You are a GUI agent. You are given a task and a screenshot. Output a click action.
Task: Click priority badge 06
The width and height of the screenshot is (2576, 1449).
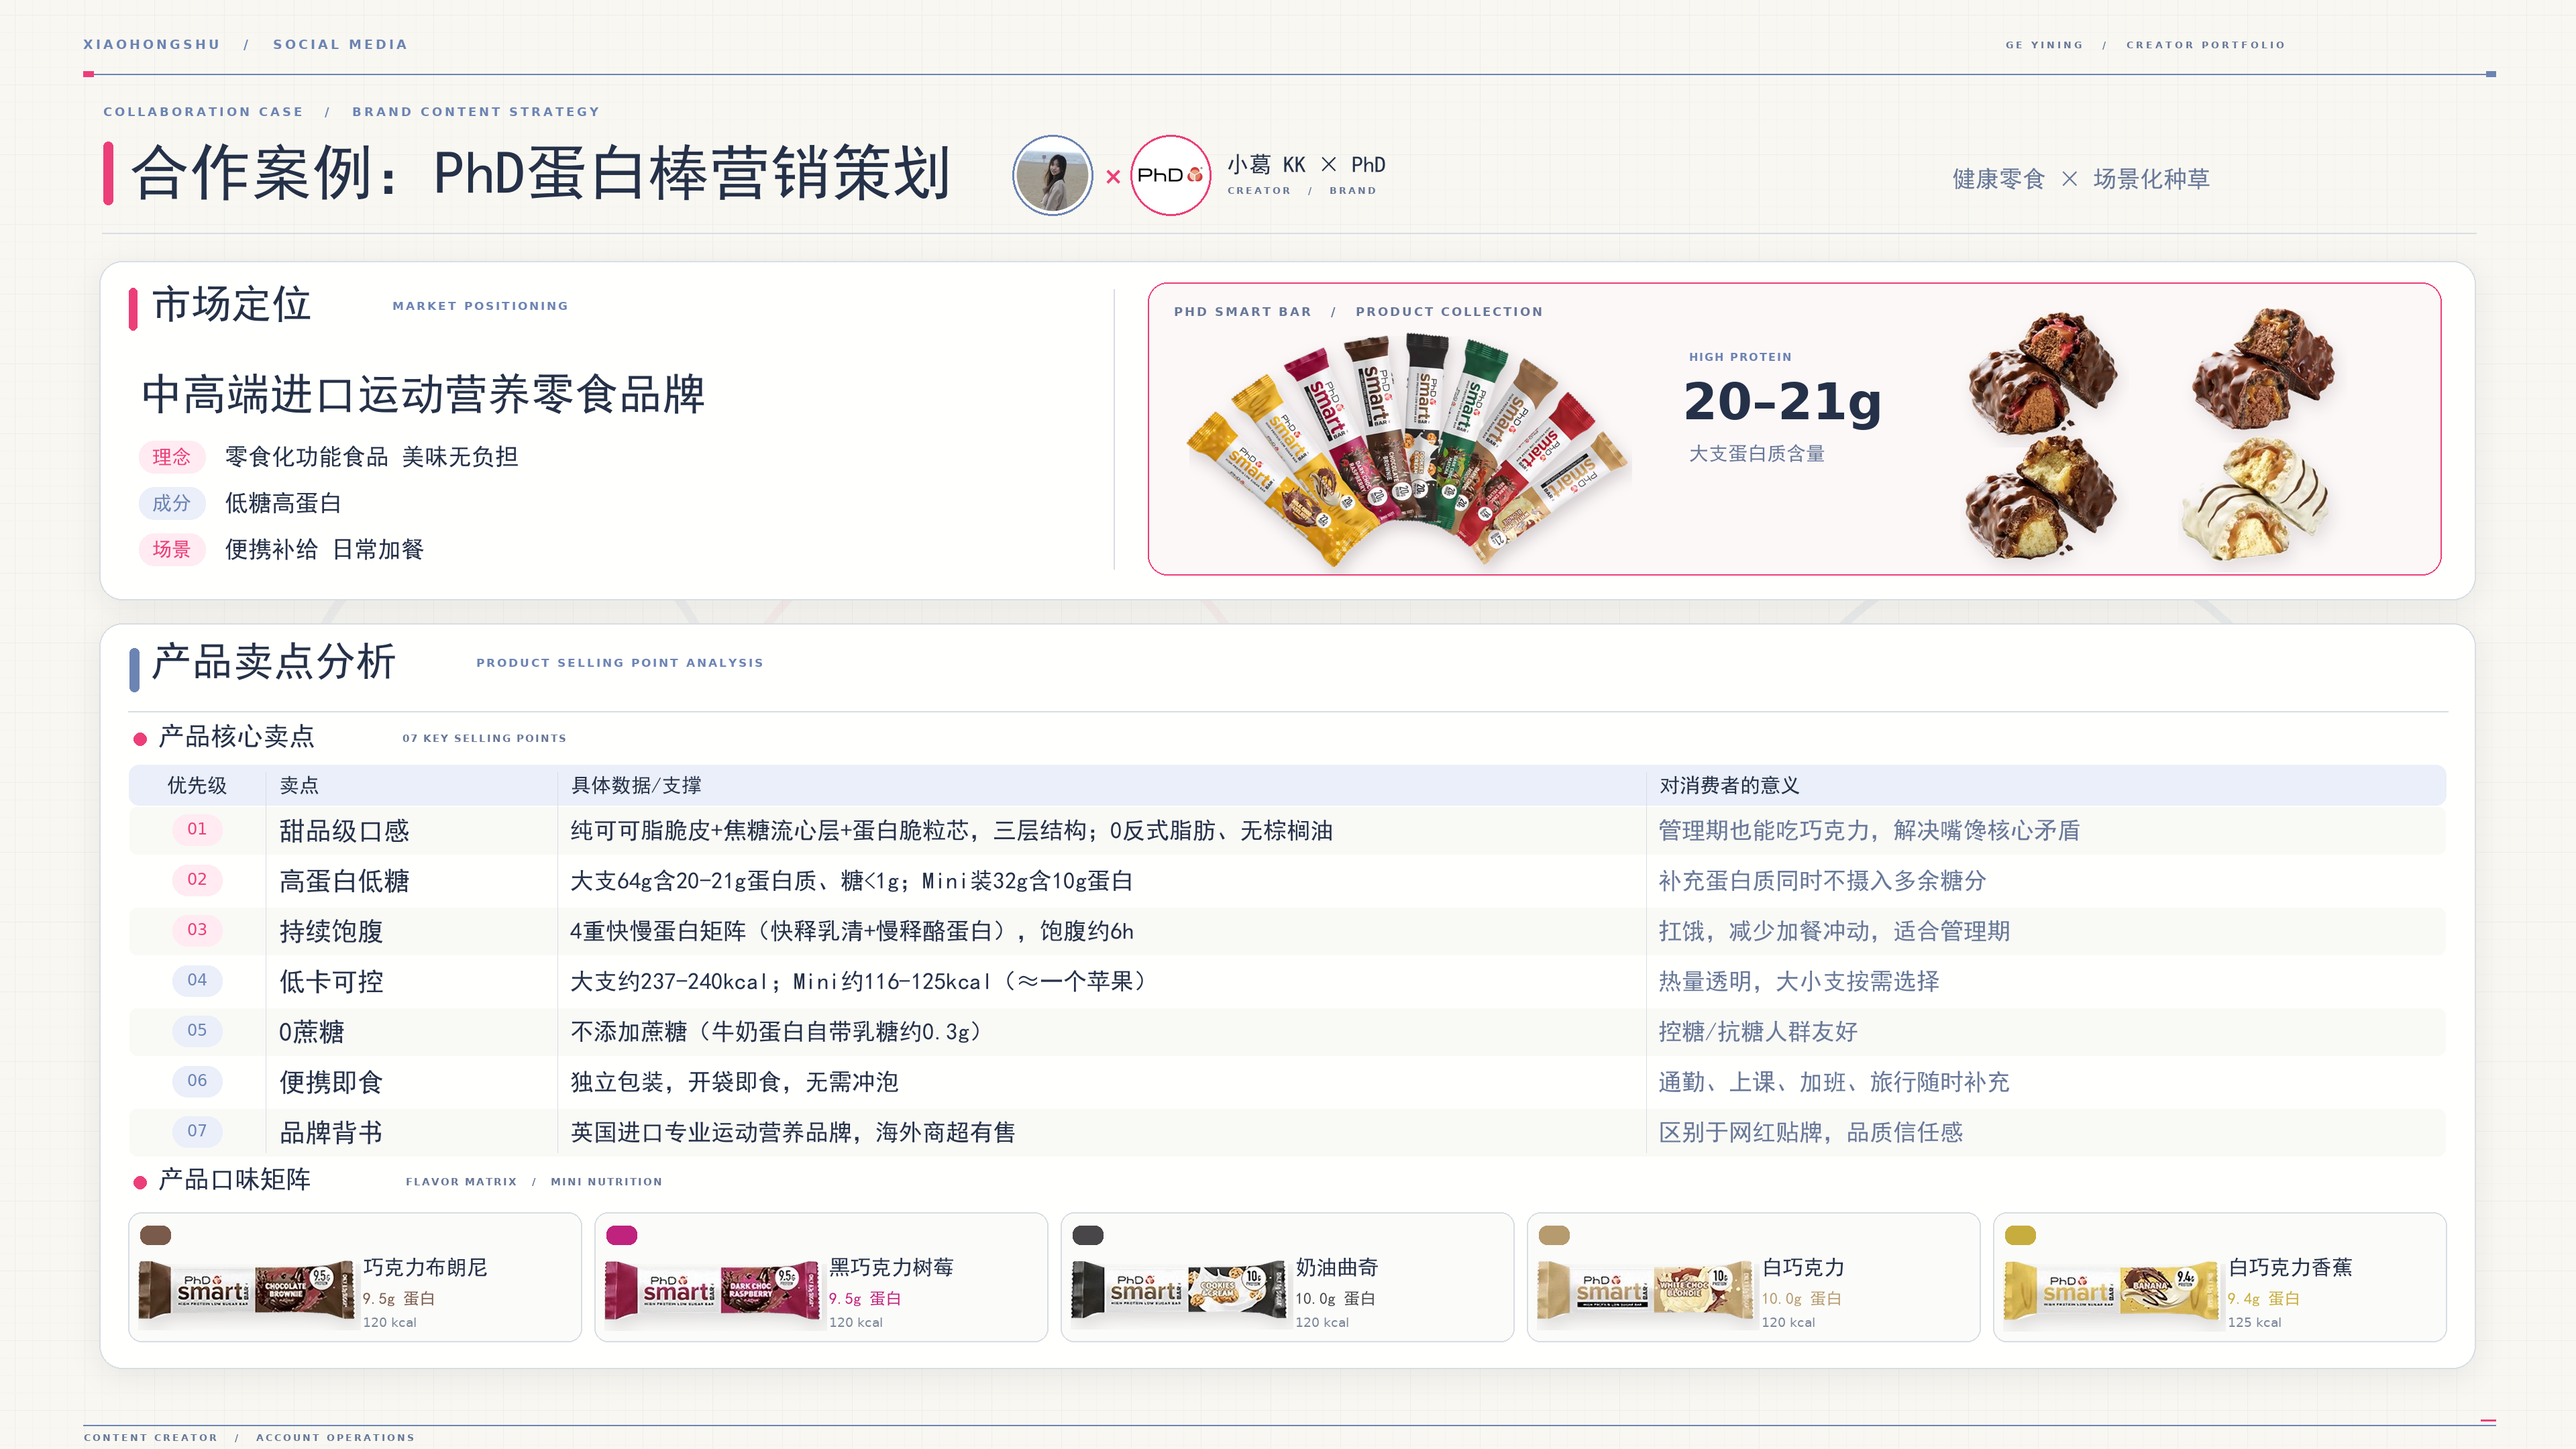click(x=197, y=1080)
